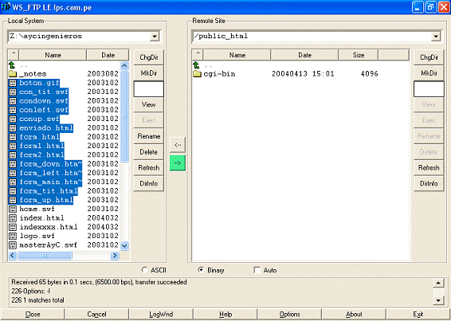
Task: Click the local list scroll up arrow
Action: click(124, 65)
